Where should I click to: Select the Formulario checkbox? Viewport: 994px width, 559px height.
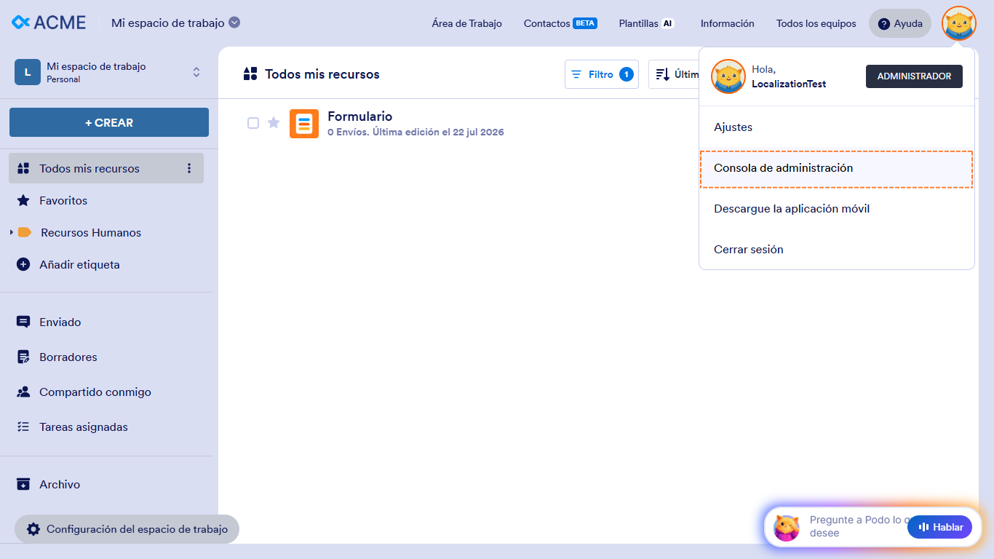click(x=253, y=123)
